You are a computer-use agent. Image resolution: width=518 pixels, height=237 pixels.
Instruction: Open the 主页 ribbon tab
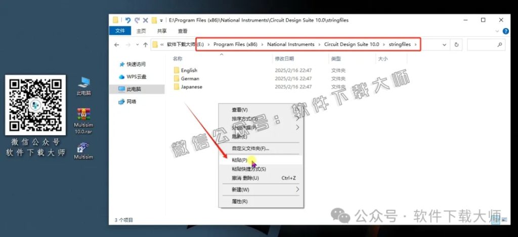click(141, 31)
